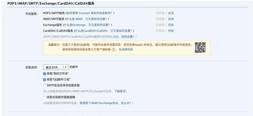Toggle 收取"我的文件夹" checkbox
Screen dimensions: 253x116
[x=44, y=74]
